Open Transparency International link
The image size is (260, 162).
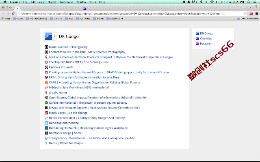tap(92, 138)
